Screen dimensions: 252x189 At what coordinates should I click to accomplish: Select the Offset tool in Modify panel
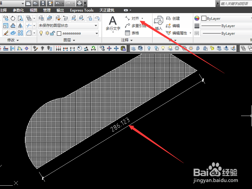[x=13, y=26]
